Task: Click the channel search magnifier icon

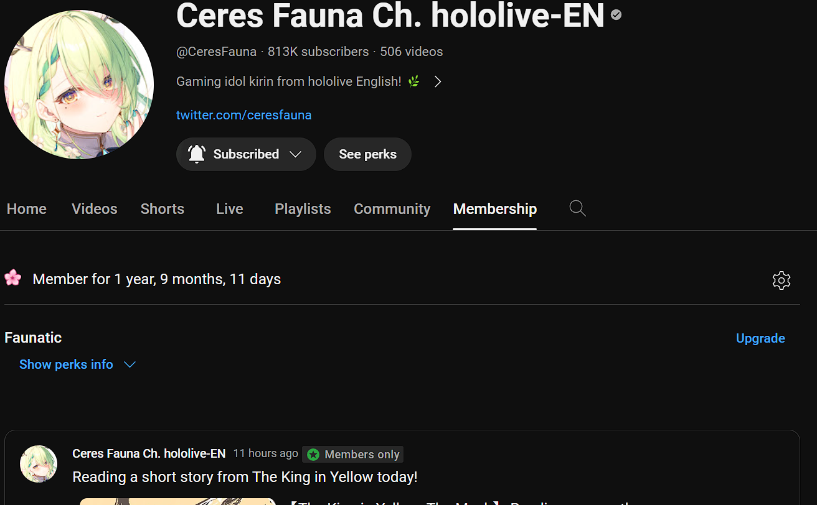Action: click(x=578, y=209)
